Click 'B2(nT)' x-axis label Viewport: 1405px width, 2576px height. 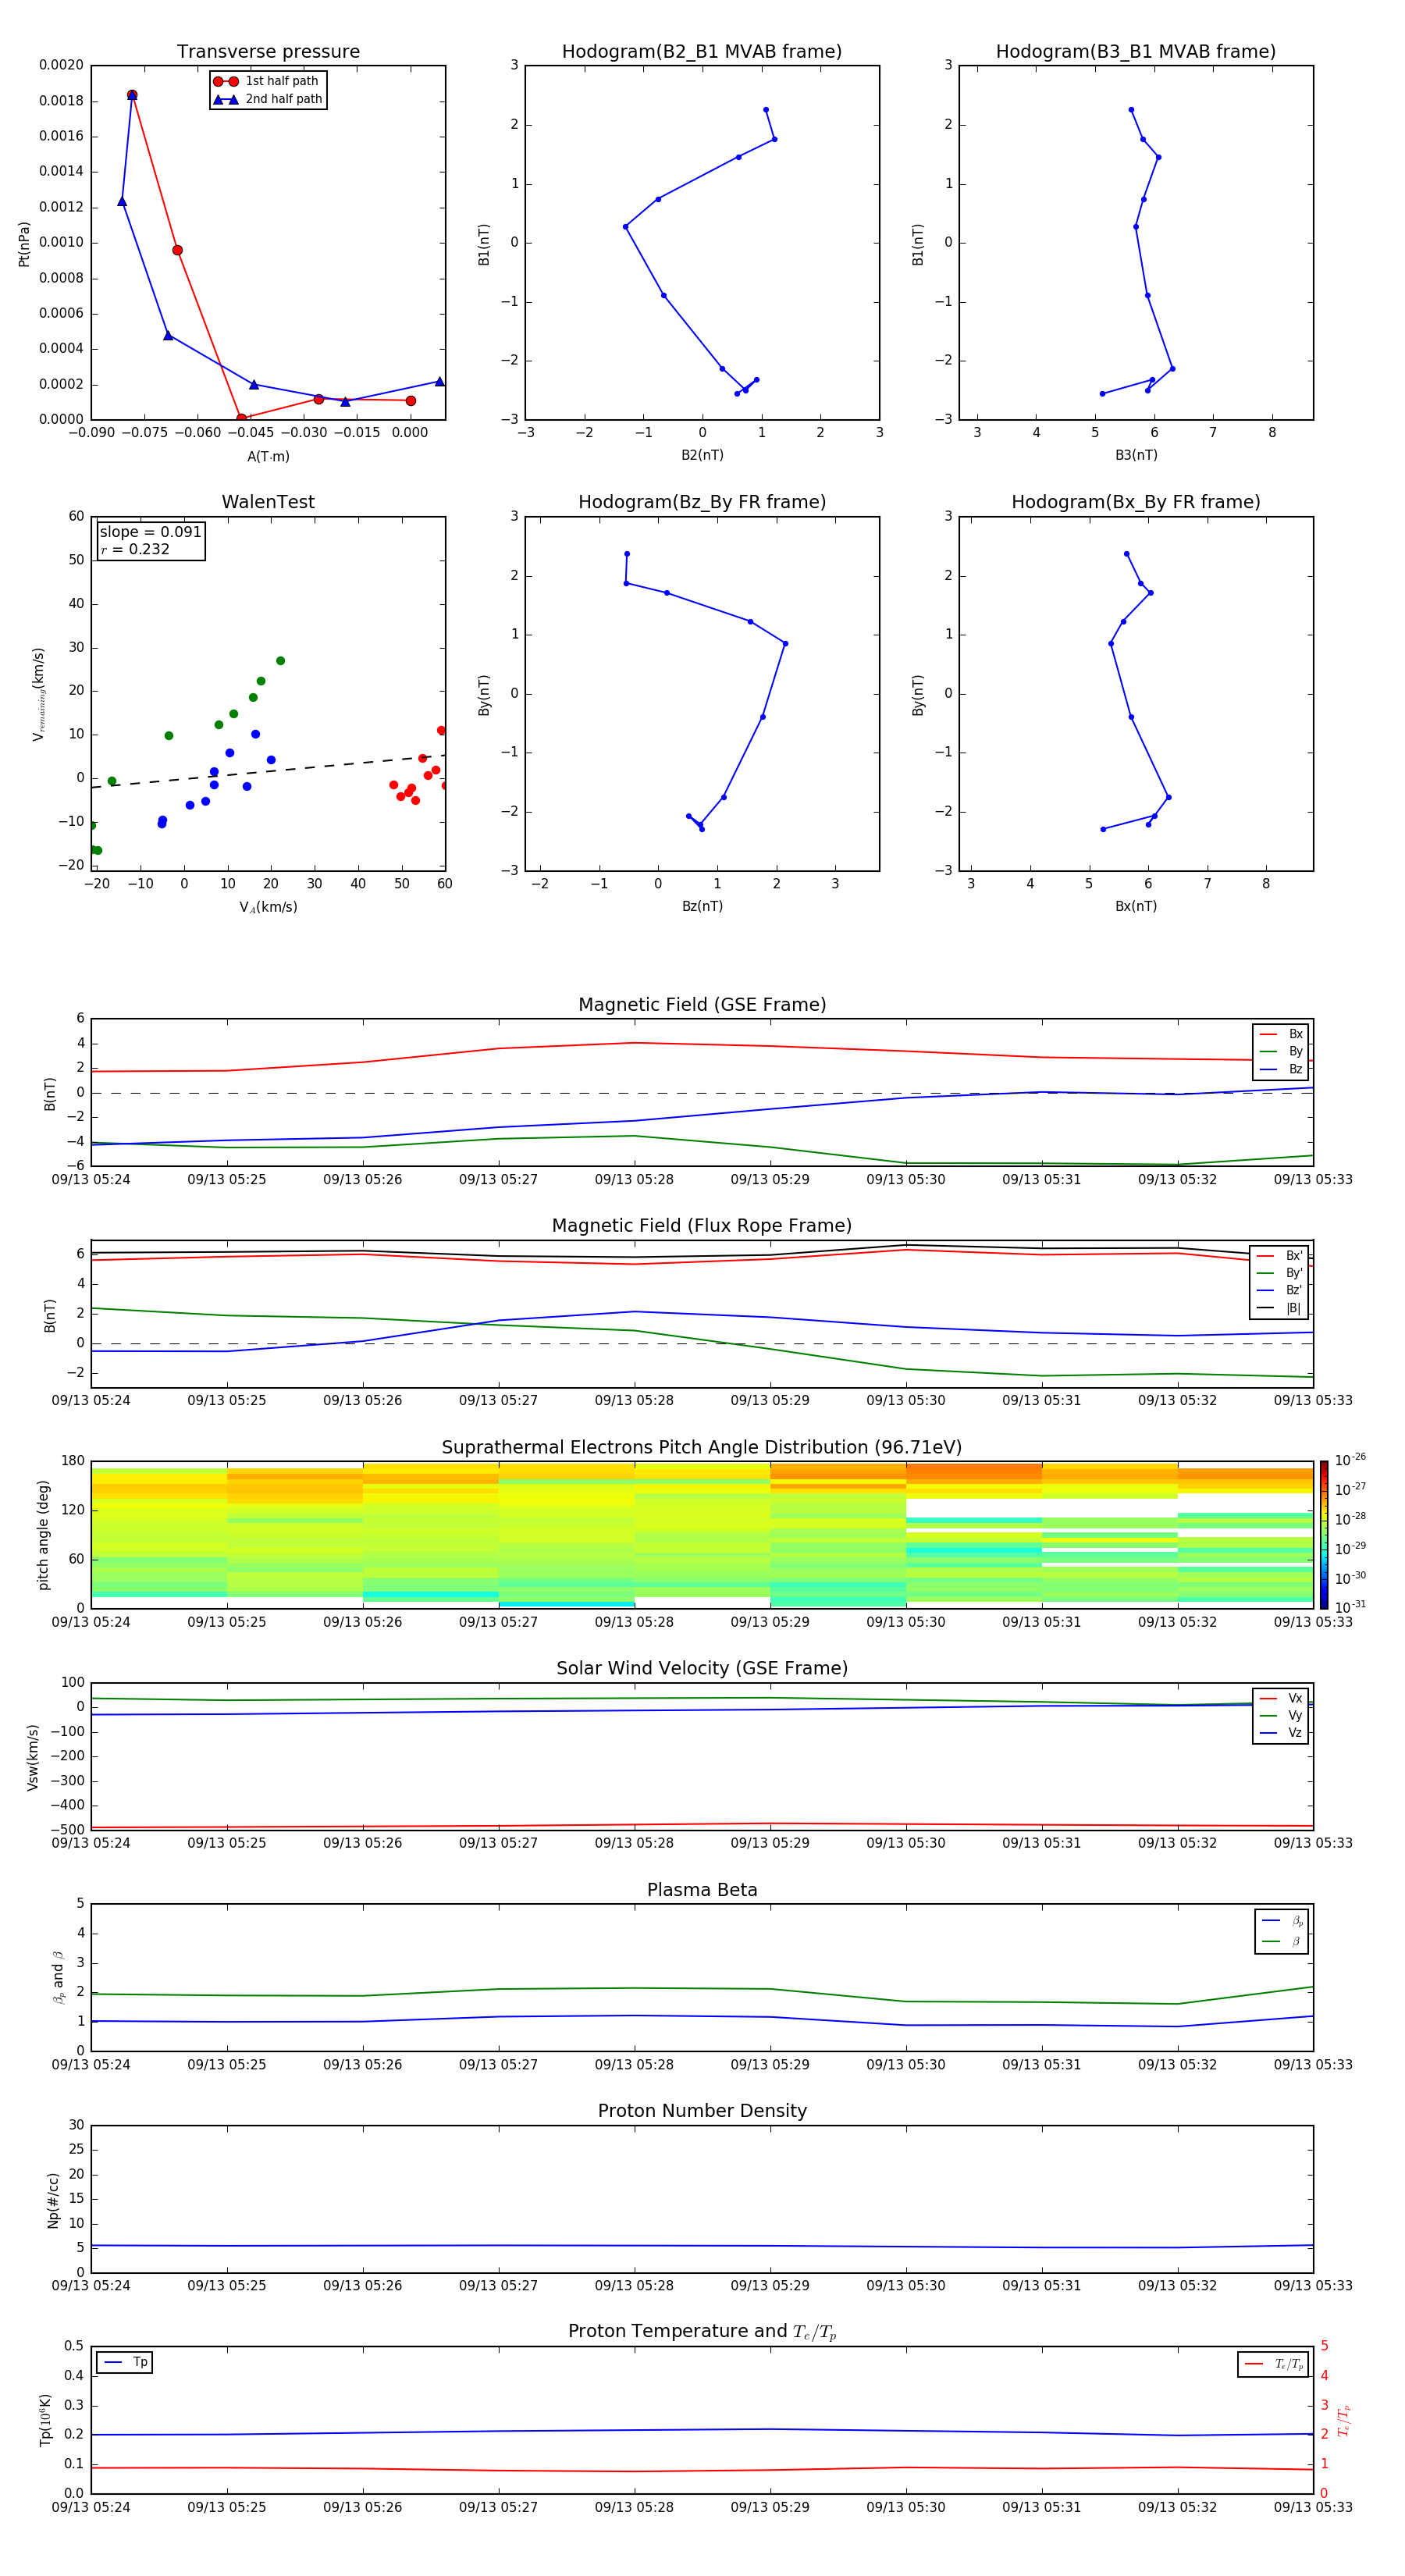[x=702, y=455]
